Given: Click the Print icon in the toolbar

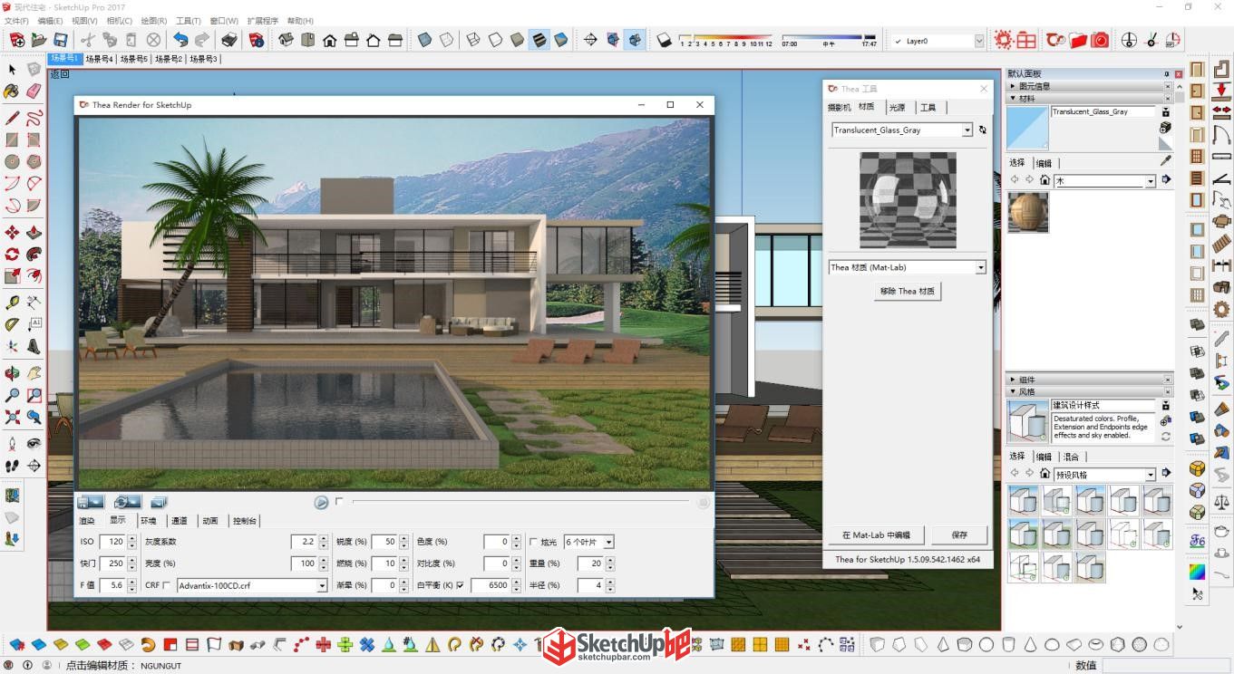Looking at the screenshot, I should point(229,40).
